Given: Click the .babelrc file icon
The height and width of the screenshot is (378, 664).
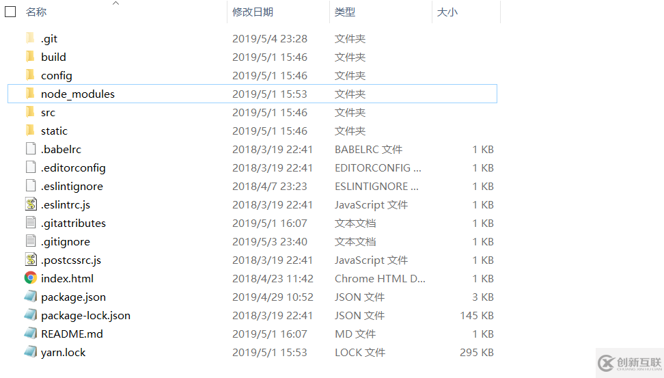Looking at the screenshot, I should 31,149.
